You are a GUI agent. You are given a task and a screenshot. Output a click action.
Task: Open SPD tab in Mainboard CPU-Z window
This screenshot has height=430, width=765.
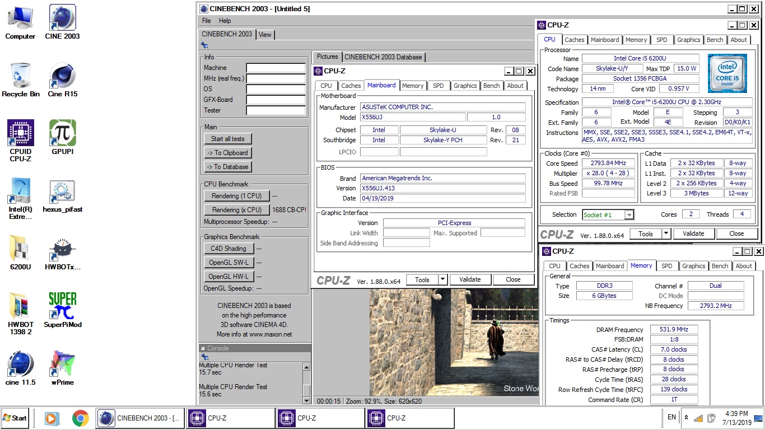[x=439, y=86]
